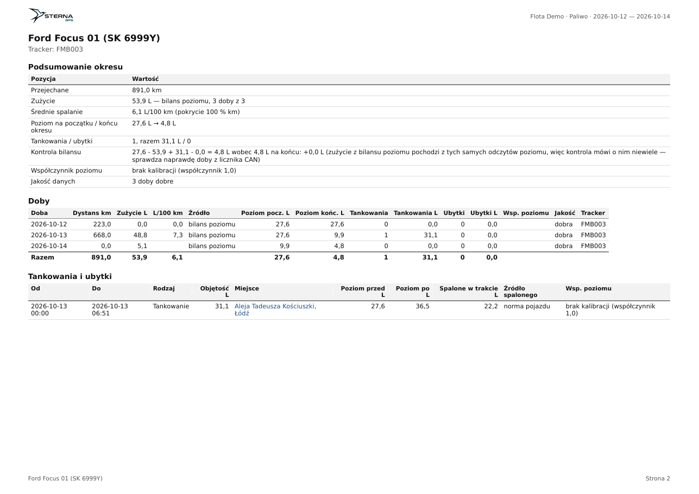Viewport: 699px width, 494px height.
Task: Click the Ford Focus 01 (SK 6999Y) main heading
Action: pyautogui.click(x=94, y=38)
